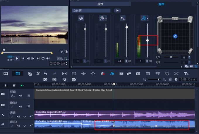Mute the 音乐1 track speaker
Image resolution: width=199 pixels, height=134 pixels.
(18, 126)
